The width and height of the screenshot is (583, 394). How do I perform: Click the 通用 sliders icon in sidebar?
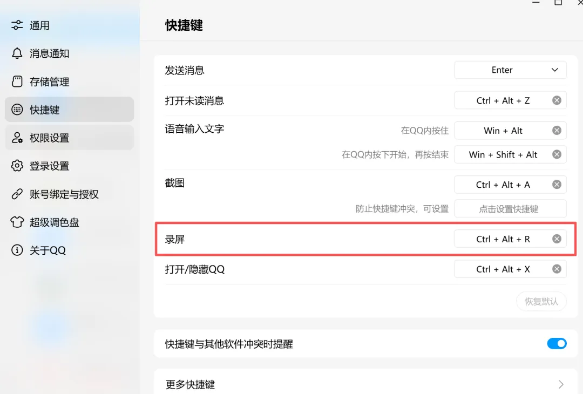coord(17,25)
